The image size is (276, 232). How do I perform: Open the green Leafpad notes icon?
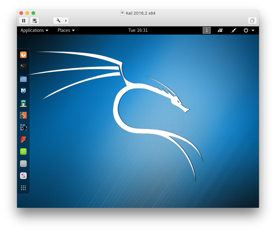coord(23,152)
